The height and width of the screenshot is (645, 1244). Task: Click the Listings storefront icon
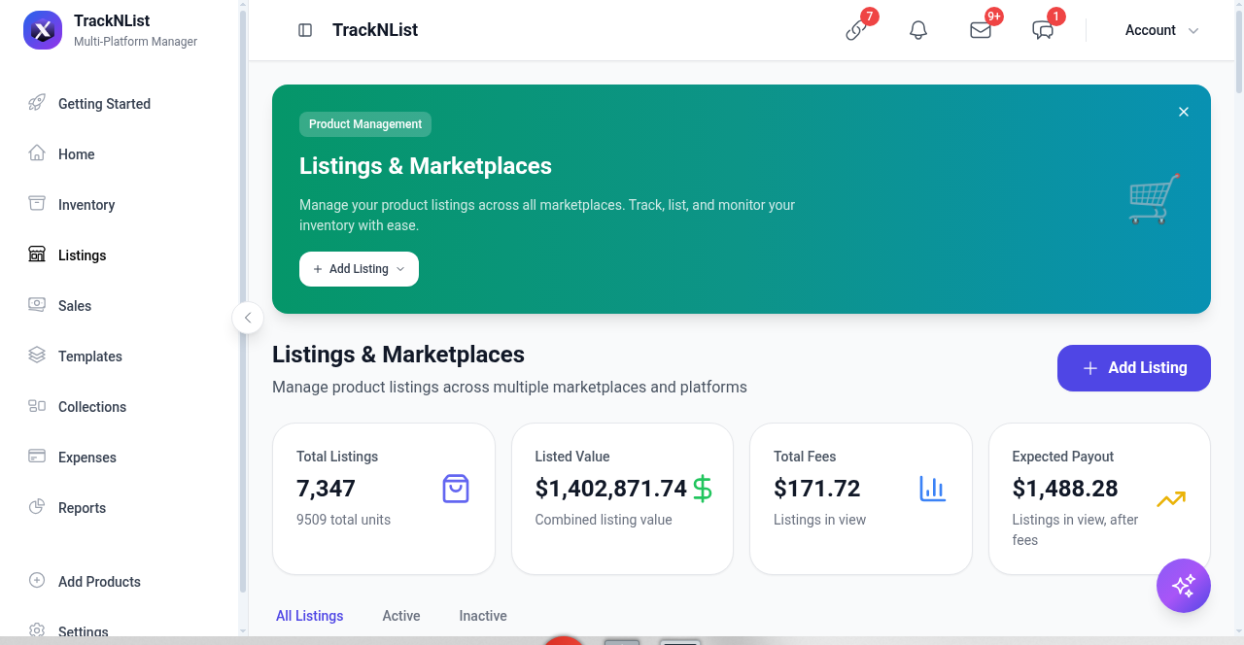[x=37, y=255]
